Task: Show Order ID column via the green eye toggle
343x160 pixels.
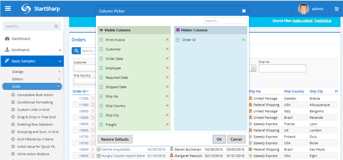Action: (243, 40)
